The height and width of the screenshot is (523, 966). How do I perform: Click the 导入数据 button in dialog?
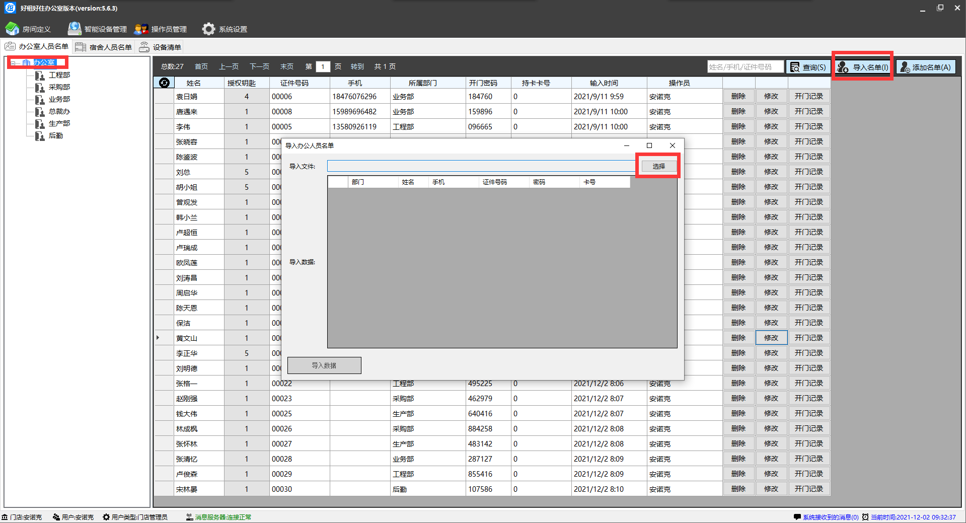(x=324, y=365)
